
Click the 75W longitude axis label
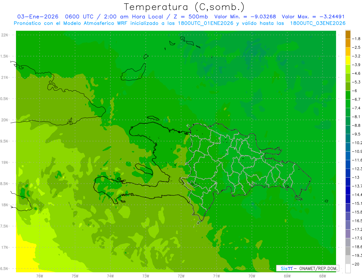[75, 276]
